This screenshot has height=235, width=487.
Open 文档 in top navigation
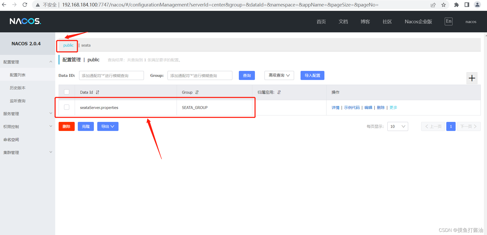click(x=343, y=21)
